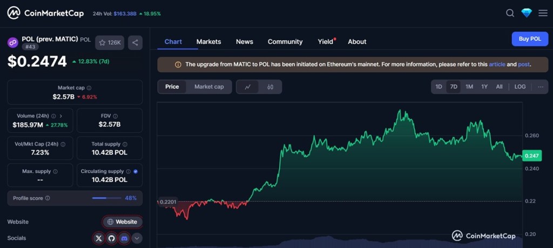
Task: Open the GitHub social icon
Action: pos(111,238)
